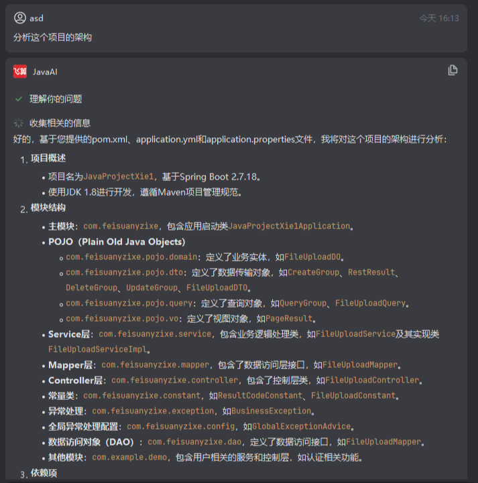Click the class JavaProjectXie1Application
This screenshot has height=483, width=478.
point(289,226)
